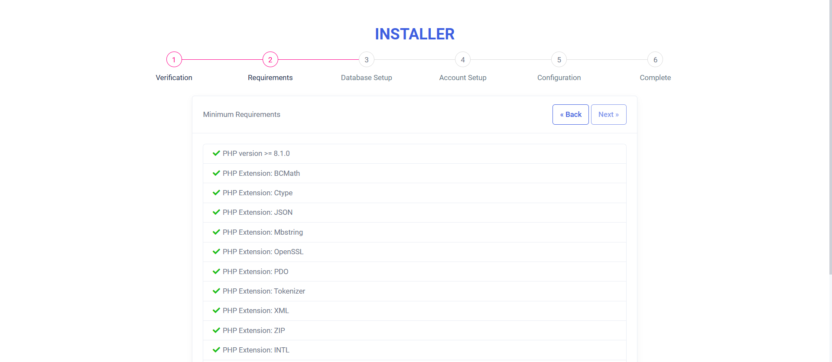Click the BCMath extension checkmark icon
The image size is (832, 362).
tap(216, 173)
